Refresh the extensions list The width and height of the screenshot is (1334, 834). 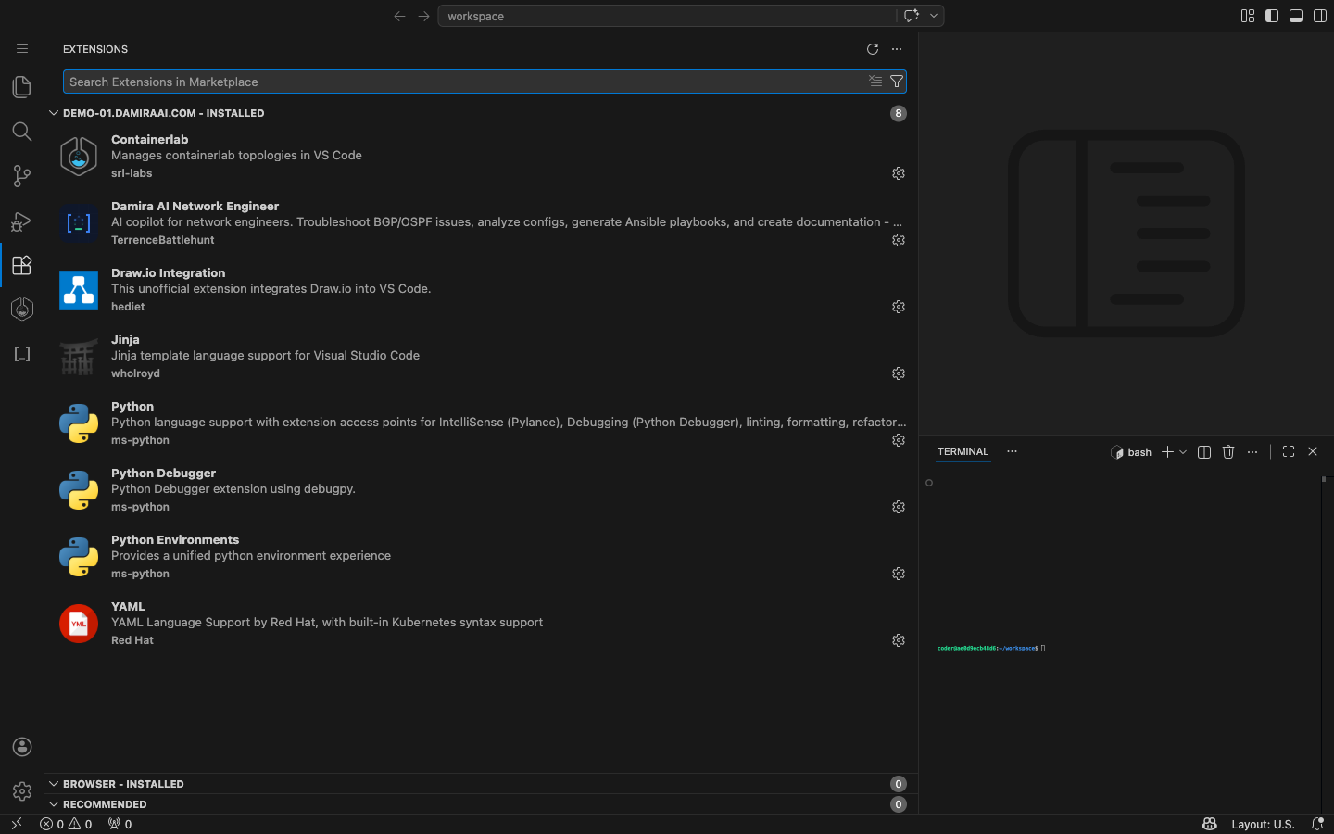coord(873,49)
